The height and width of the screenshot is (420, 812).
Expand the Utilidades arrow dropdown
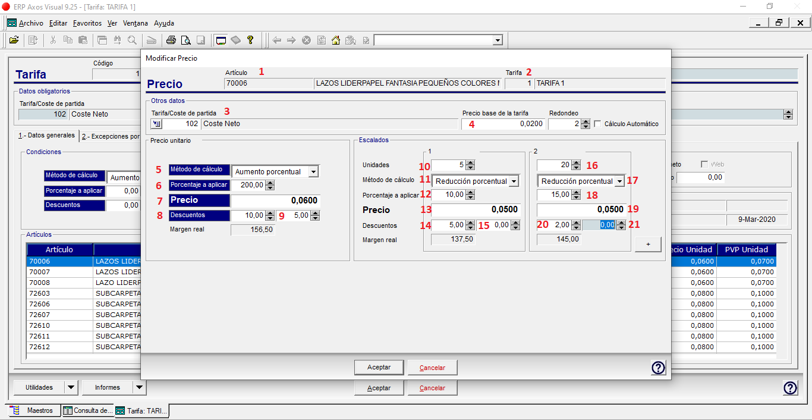(x=71, y=387)
